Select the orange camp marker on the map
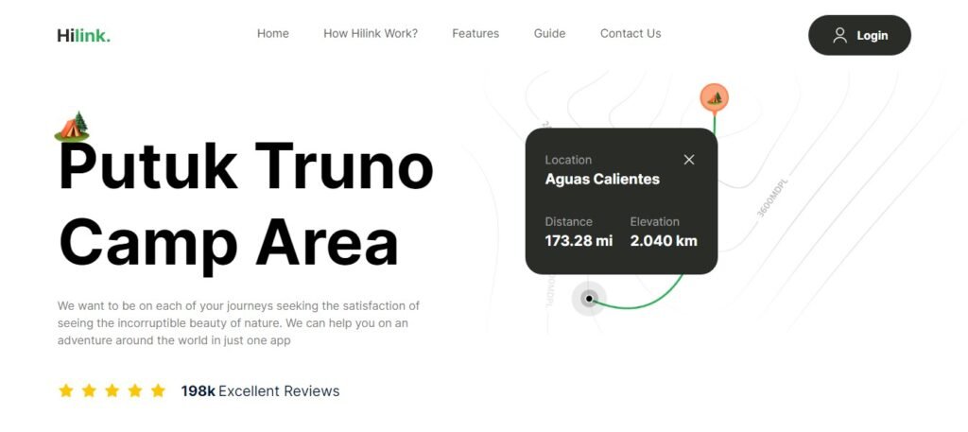 pyautogui.click(x=714, y=97)
